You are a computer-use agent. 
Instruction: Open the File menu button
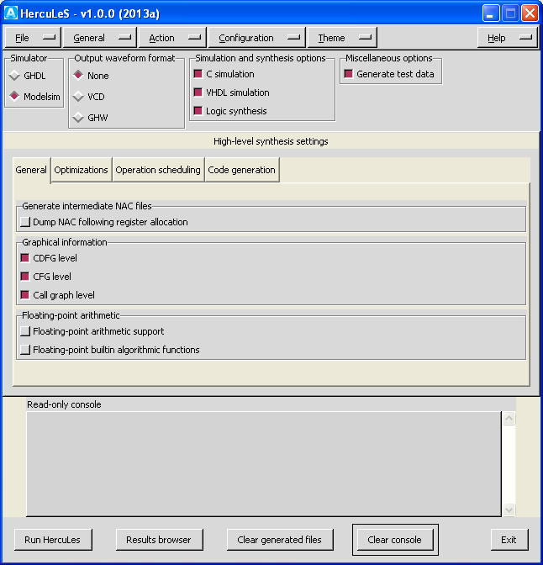pyautogui.click(x=33, y=38)
